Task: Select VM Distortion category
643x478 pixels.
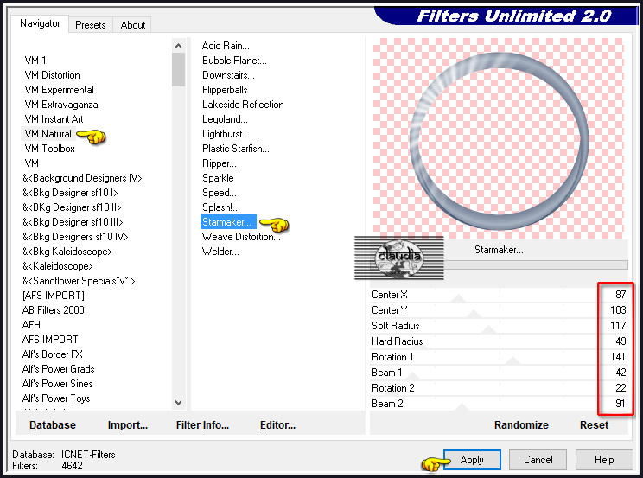Action: 52,75
